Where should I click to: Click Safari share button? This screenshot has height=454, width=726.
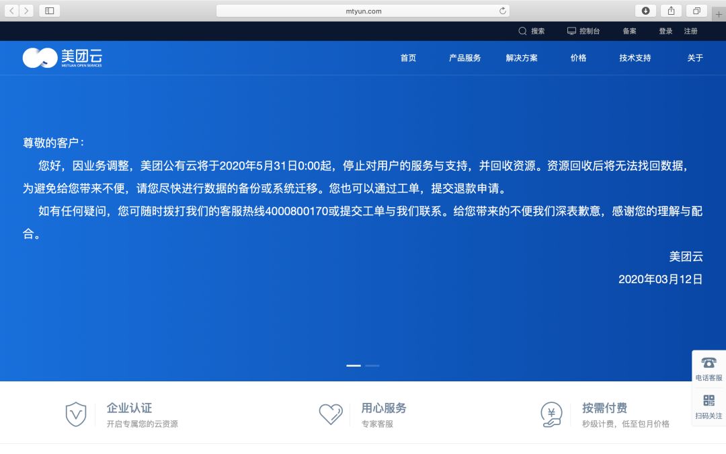[x=671, y=11]
